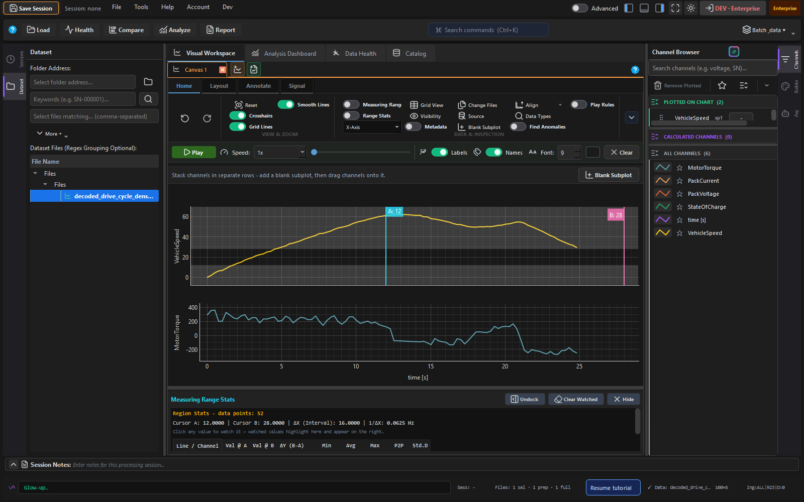Viewport: 804px width, 502px height.
Task: Click the Save Session button
Action: [x=31, y=8]
